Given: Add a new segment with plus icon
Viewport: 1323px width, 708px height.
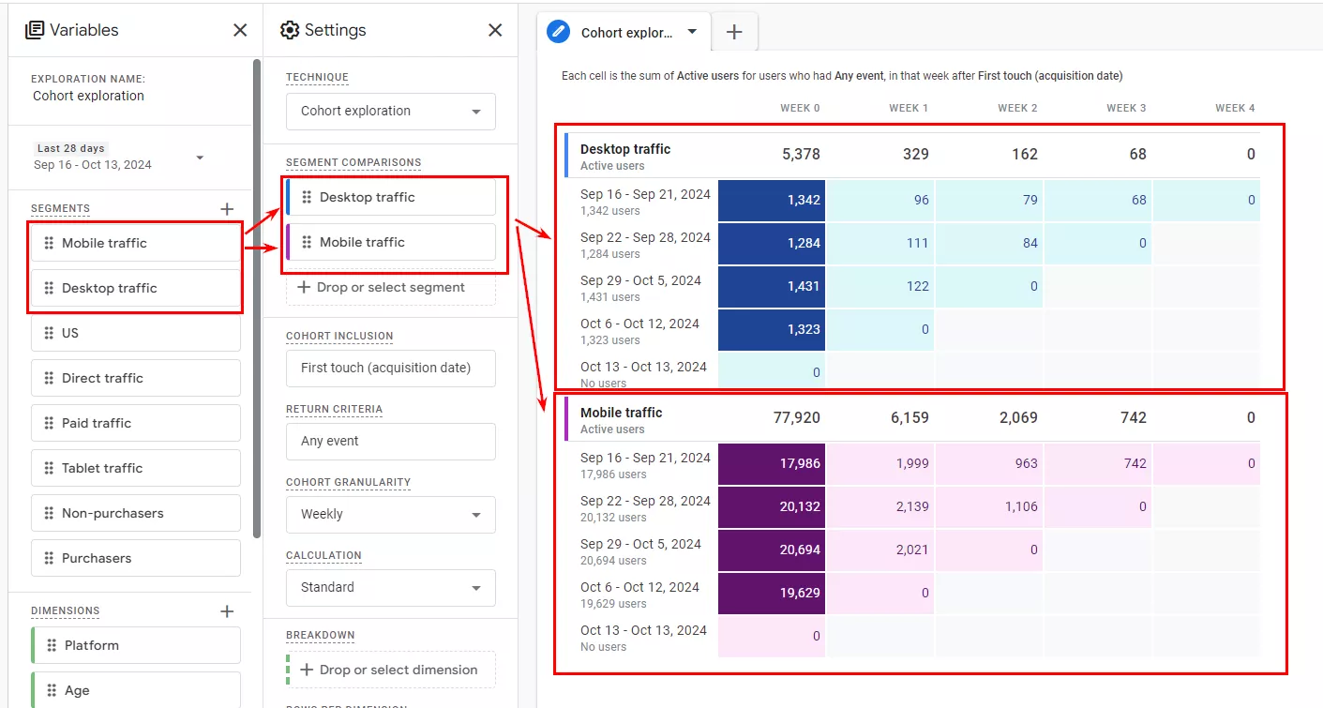Looking at the screenshot, I should [226, 209].
